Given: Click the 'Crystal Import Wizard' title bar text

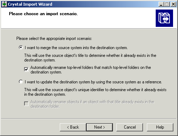Looking at the screenshot, I should click(30, 4).
